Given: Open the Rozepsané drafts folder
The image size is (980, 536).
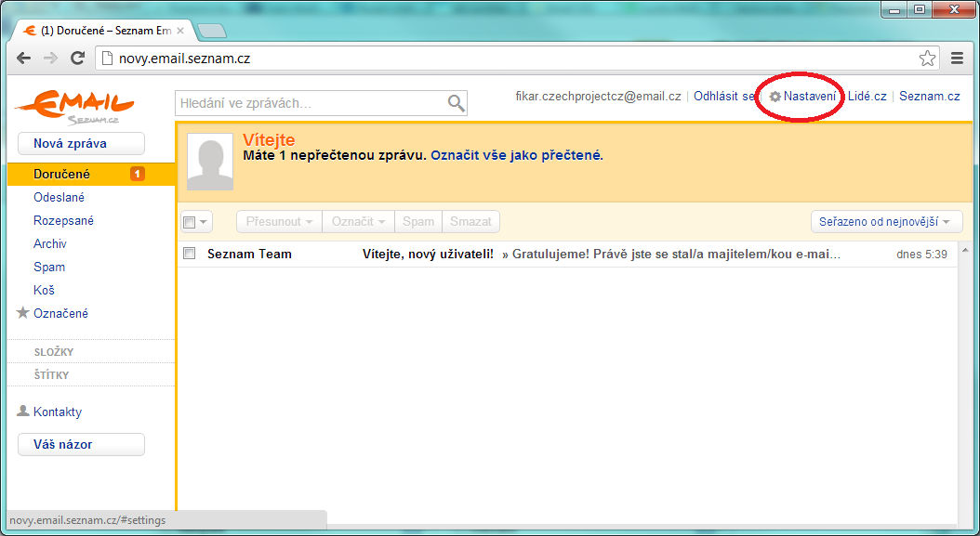Looking at the screenshot, I should pos(63,220).
